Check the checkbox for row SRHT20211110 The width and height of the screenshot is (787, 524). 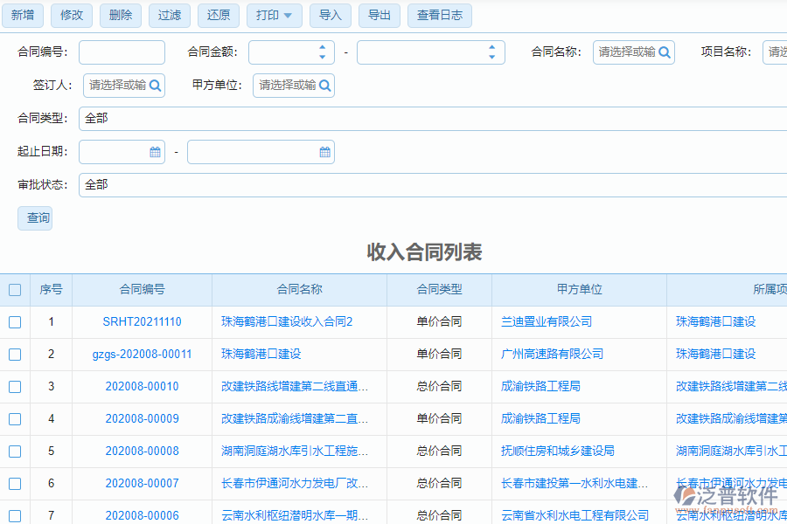point(14,321)
